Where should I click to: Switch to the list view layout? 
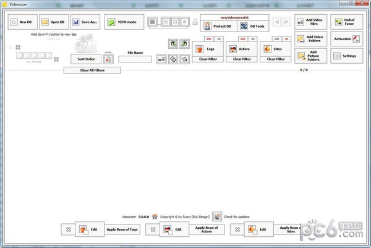pyautogui.click(x=153, y=22)
